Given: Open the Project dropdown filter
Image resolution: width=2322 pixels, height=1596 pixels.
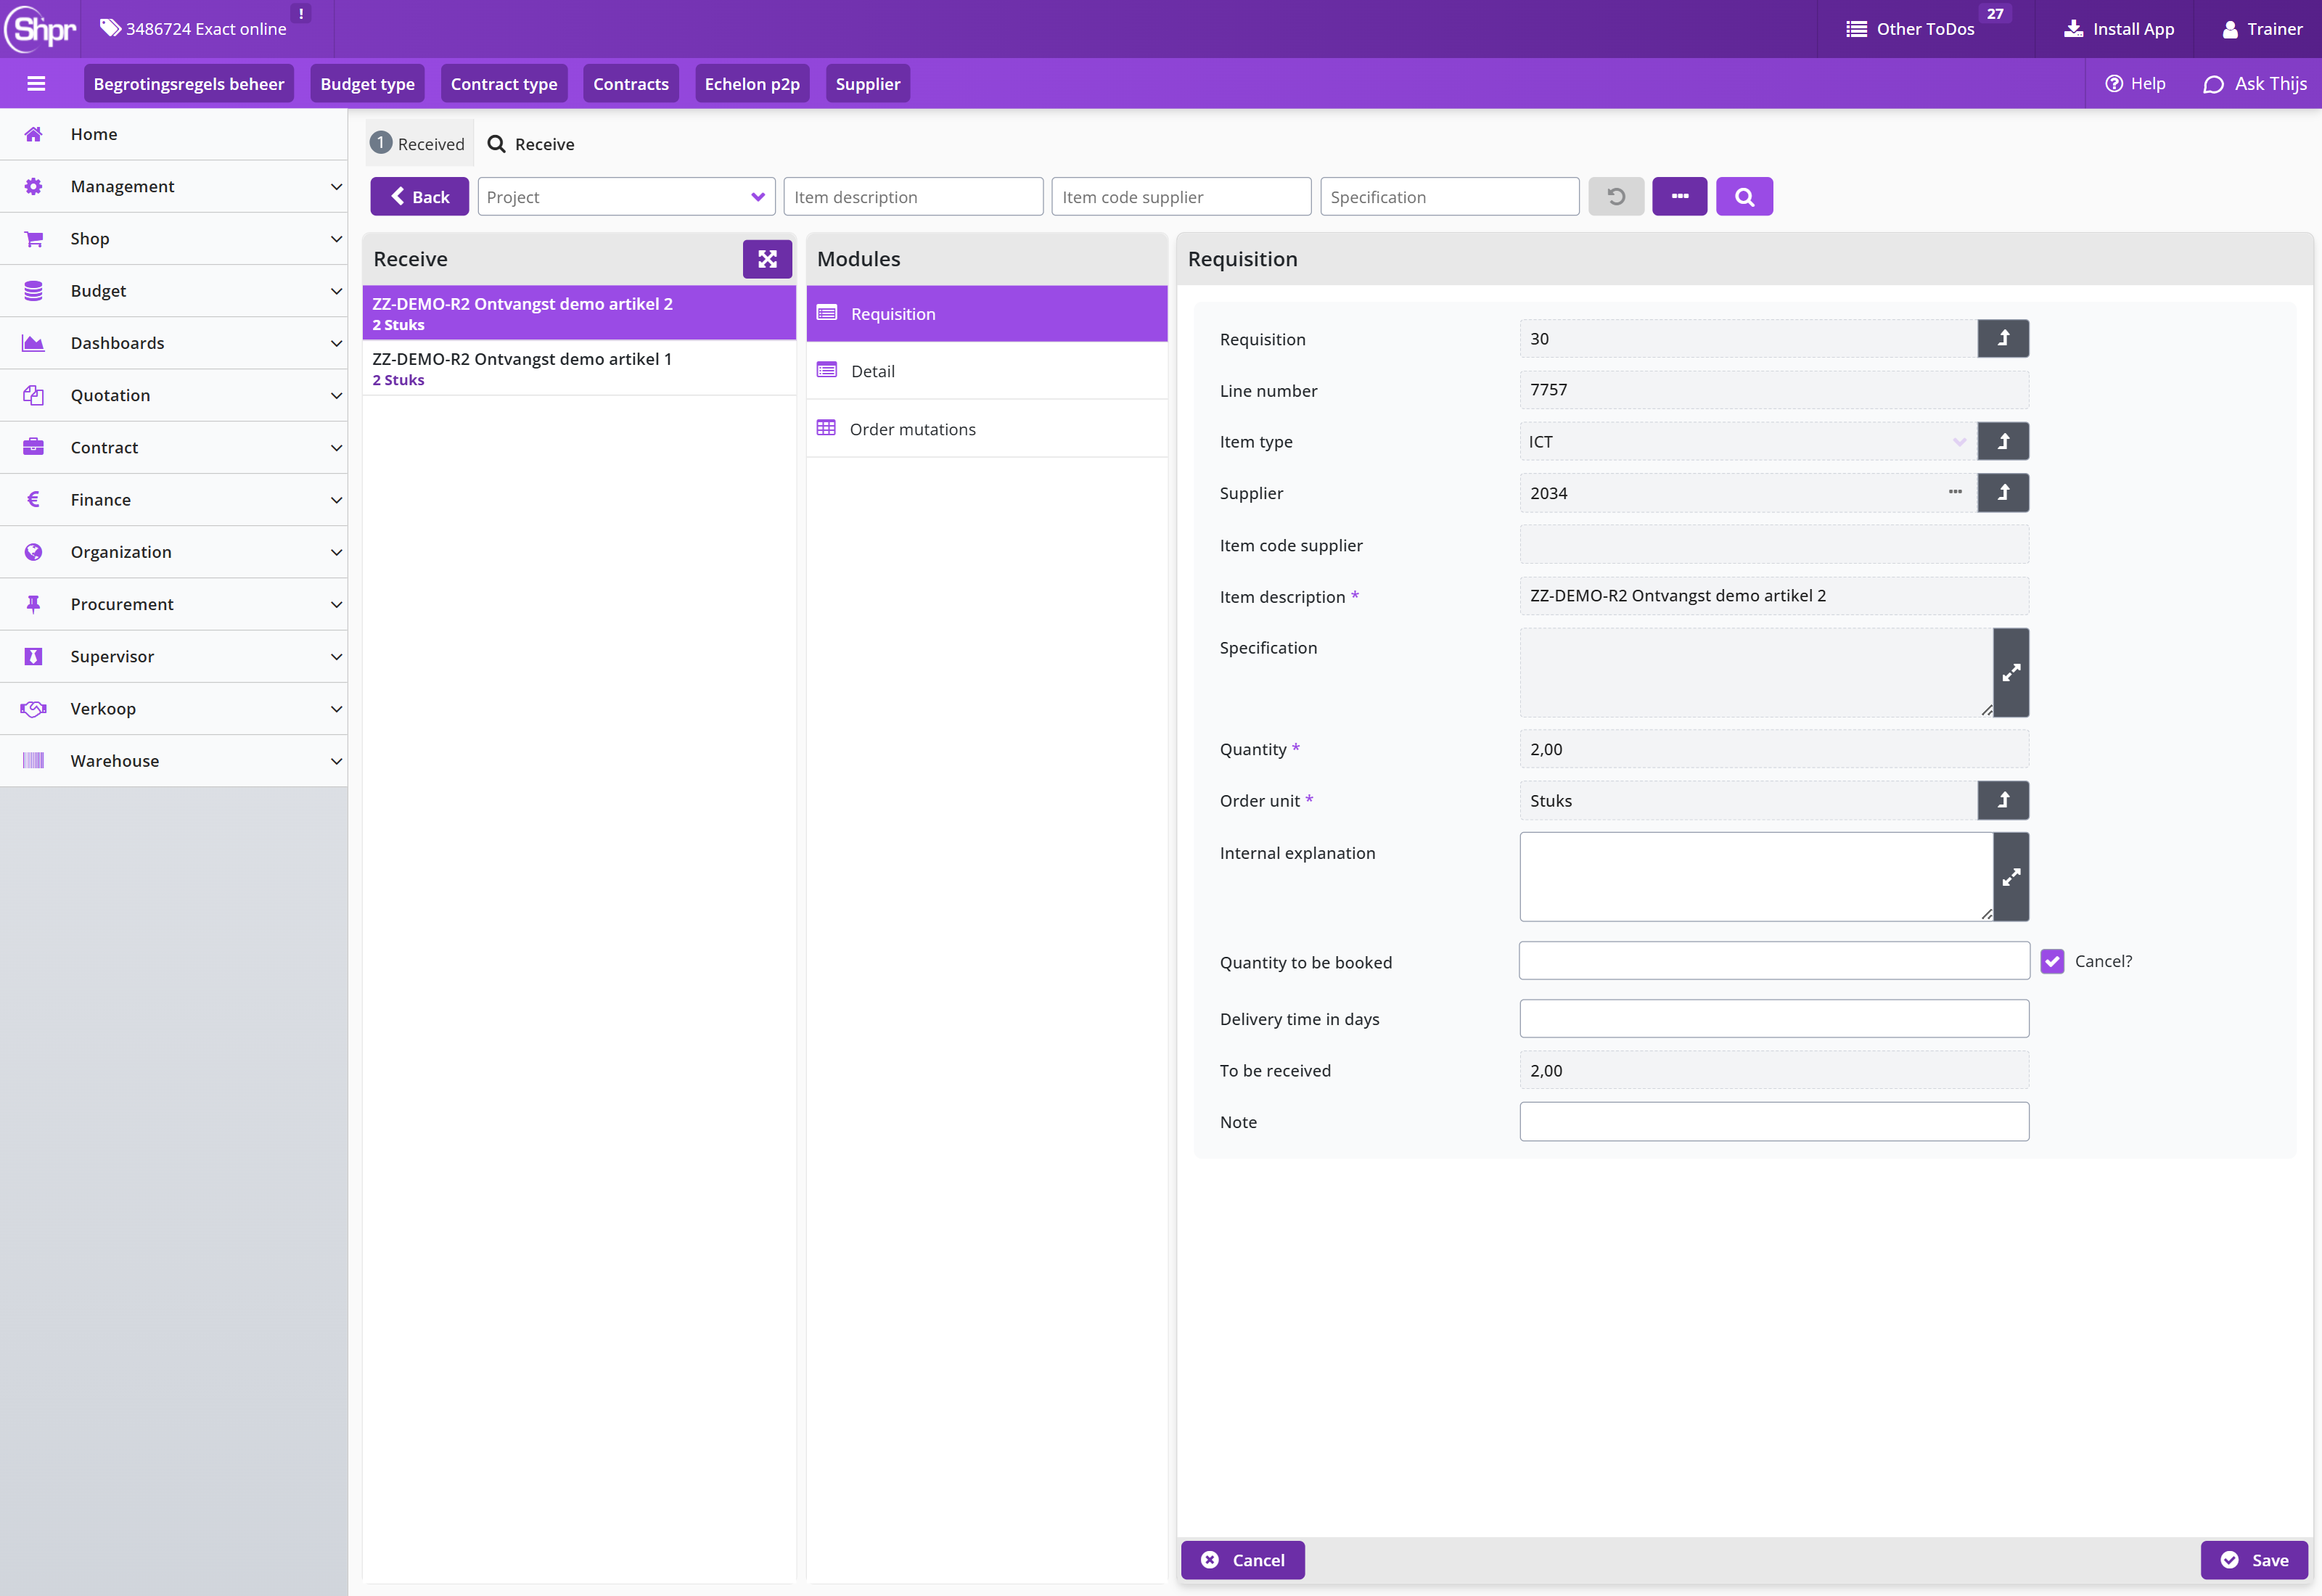Looking at the screenshot, I should point(626,197).
